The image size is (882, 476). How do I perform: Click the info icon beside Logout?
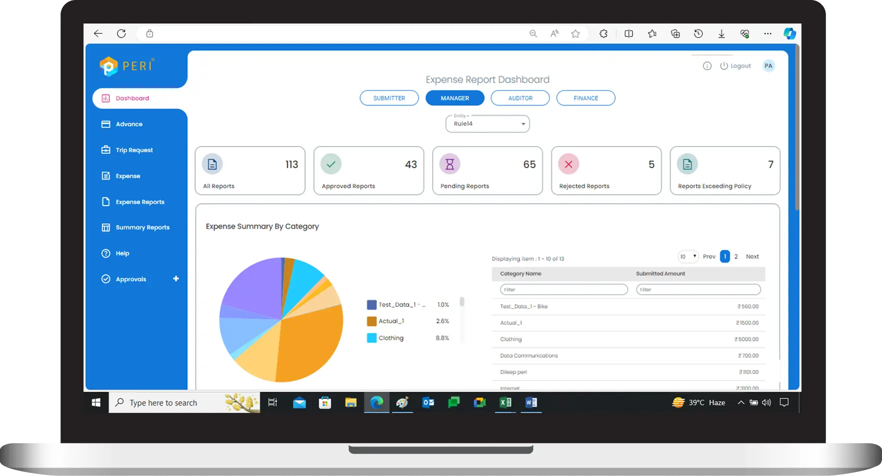pyautogui.click(x=707, y=66)
